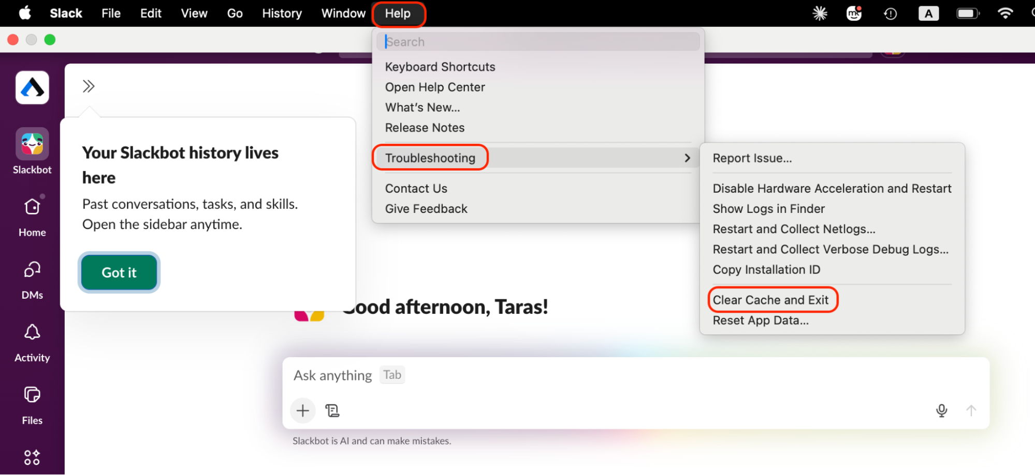Screen dimensions: 1035x475
Task: Go to Home in the sidebar
Action: pos(32,217)
